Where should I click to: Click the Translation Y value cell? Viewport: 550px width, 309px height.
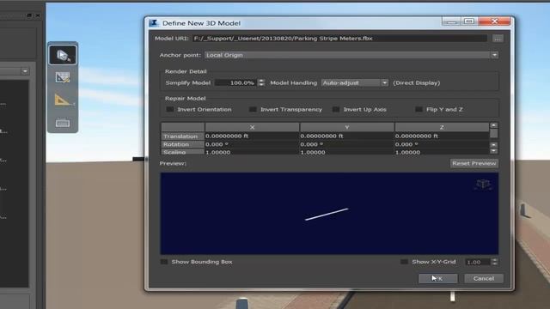click(x=347, y=136)
